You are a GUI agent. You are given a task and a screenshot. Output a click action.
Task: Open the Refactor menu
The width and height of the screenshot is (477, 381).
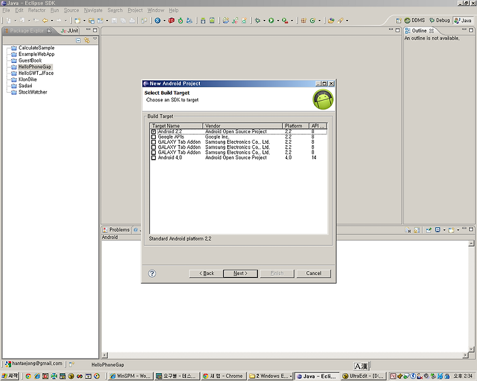37,11
